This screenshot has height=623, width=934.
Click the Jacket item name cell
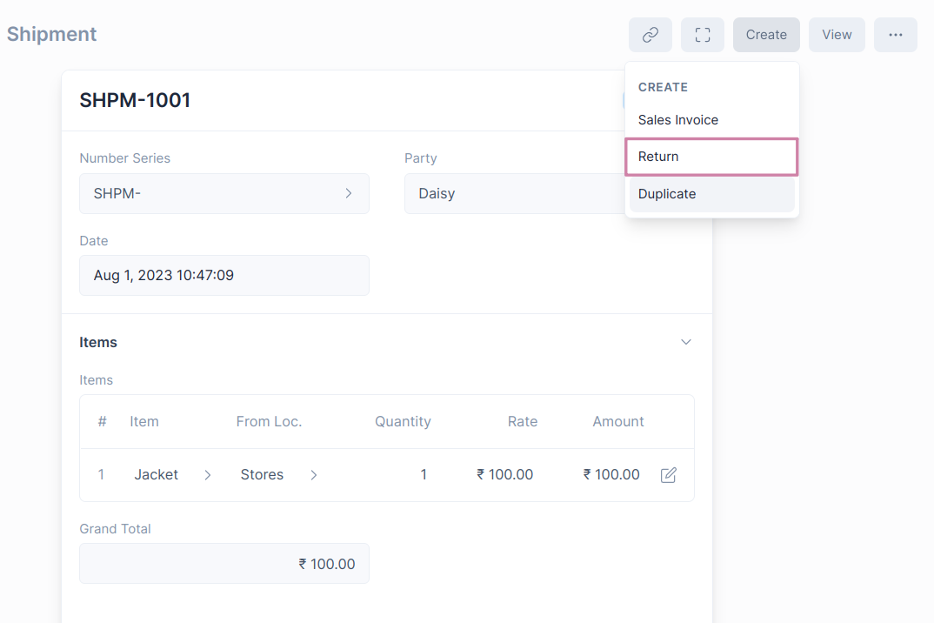point(157,475)
